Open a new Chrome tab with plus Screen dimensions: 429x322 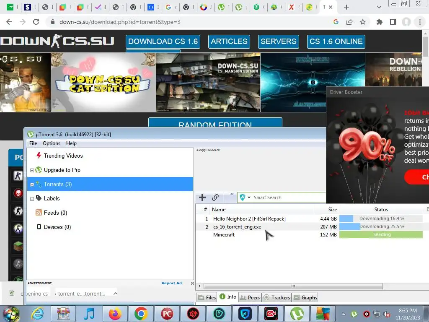[346, 7]
